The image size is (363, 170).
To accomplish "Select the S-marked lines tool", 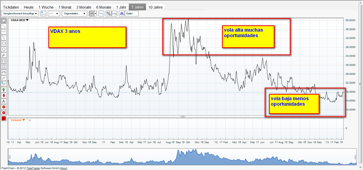I will 4,84.
